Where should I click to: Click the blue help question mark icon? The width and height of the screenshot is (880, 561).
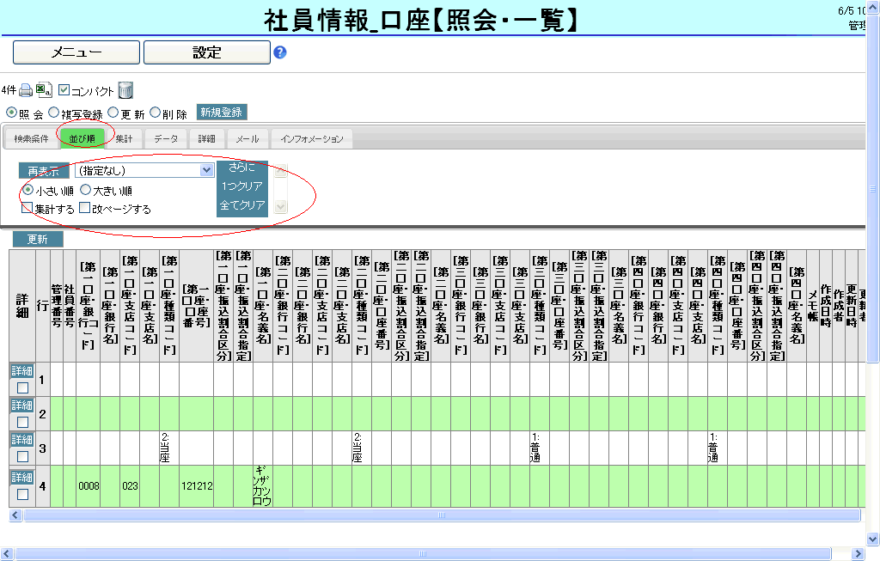tap(279, 52)
